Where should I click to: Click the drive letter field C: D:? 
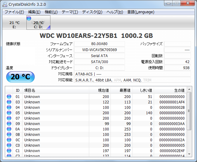coord(99,68)
